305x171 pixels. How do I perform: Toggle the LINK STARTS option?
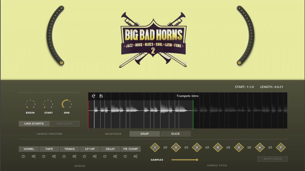point(34,124)
